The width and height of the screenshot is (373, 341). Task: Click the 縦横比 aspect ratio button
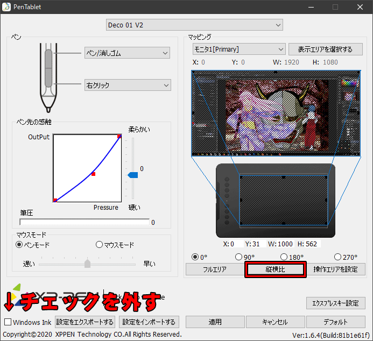[276, 269]
